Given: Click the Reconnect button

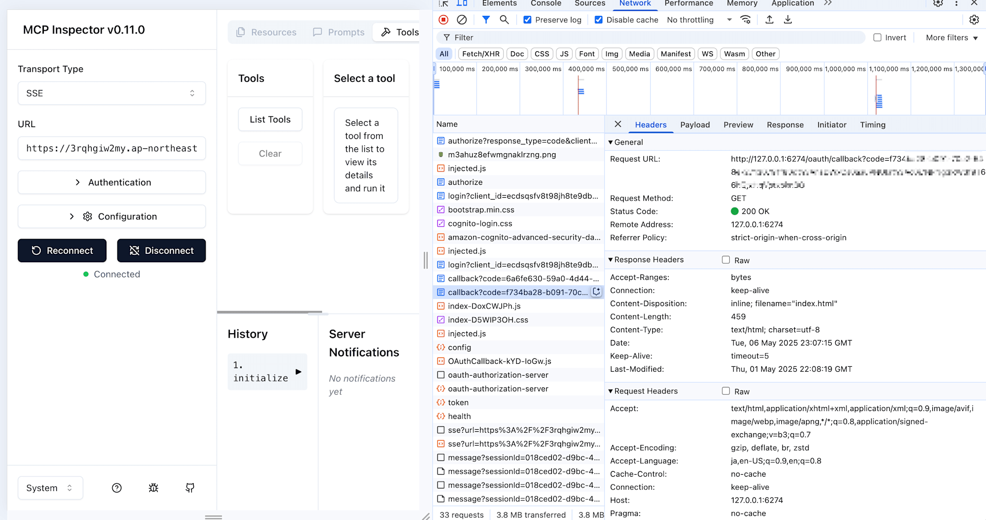Looking at the screenshot, I should pyautogui.click(x=62, y=250).
